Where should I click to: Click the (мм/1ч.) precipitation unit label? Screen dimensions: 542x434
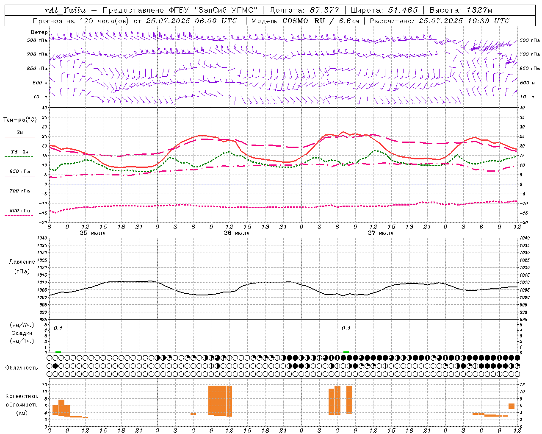click(22, 341)
